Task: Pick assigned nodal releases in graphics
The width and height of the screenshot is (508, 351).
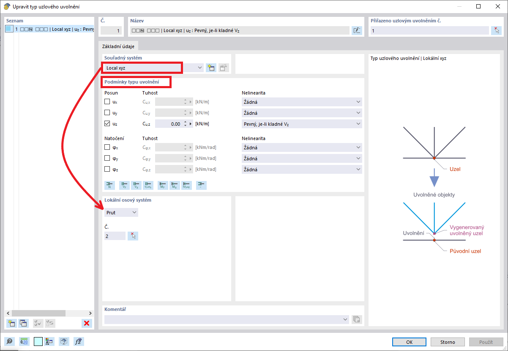Action: 496,30
